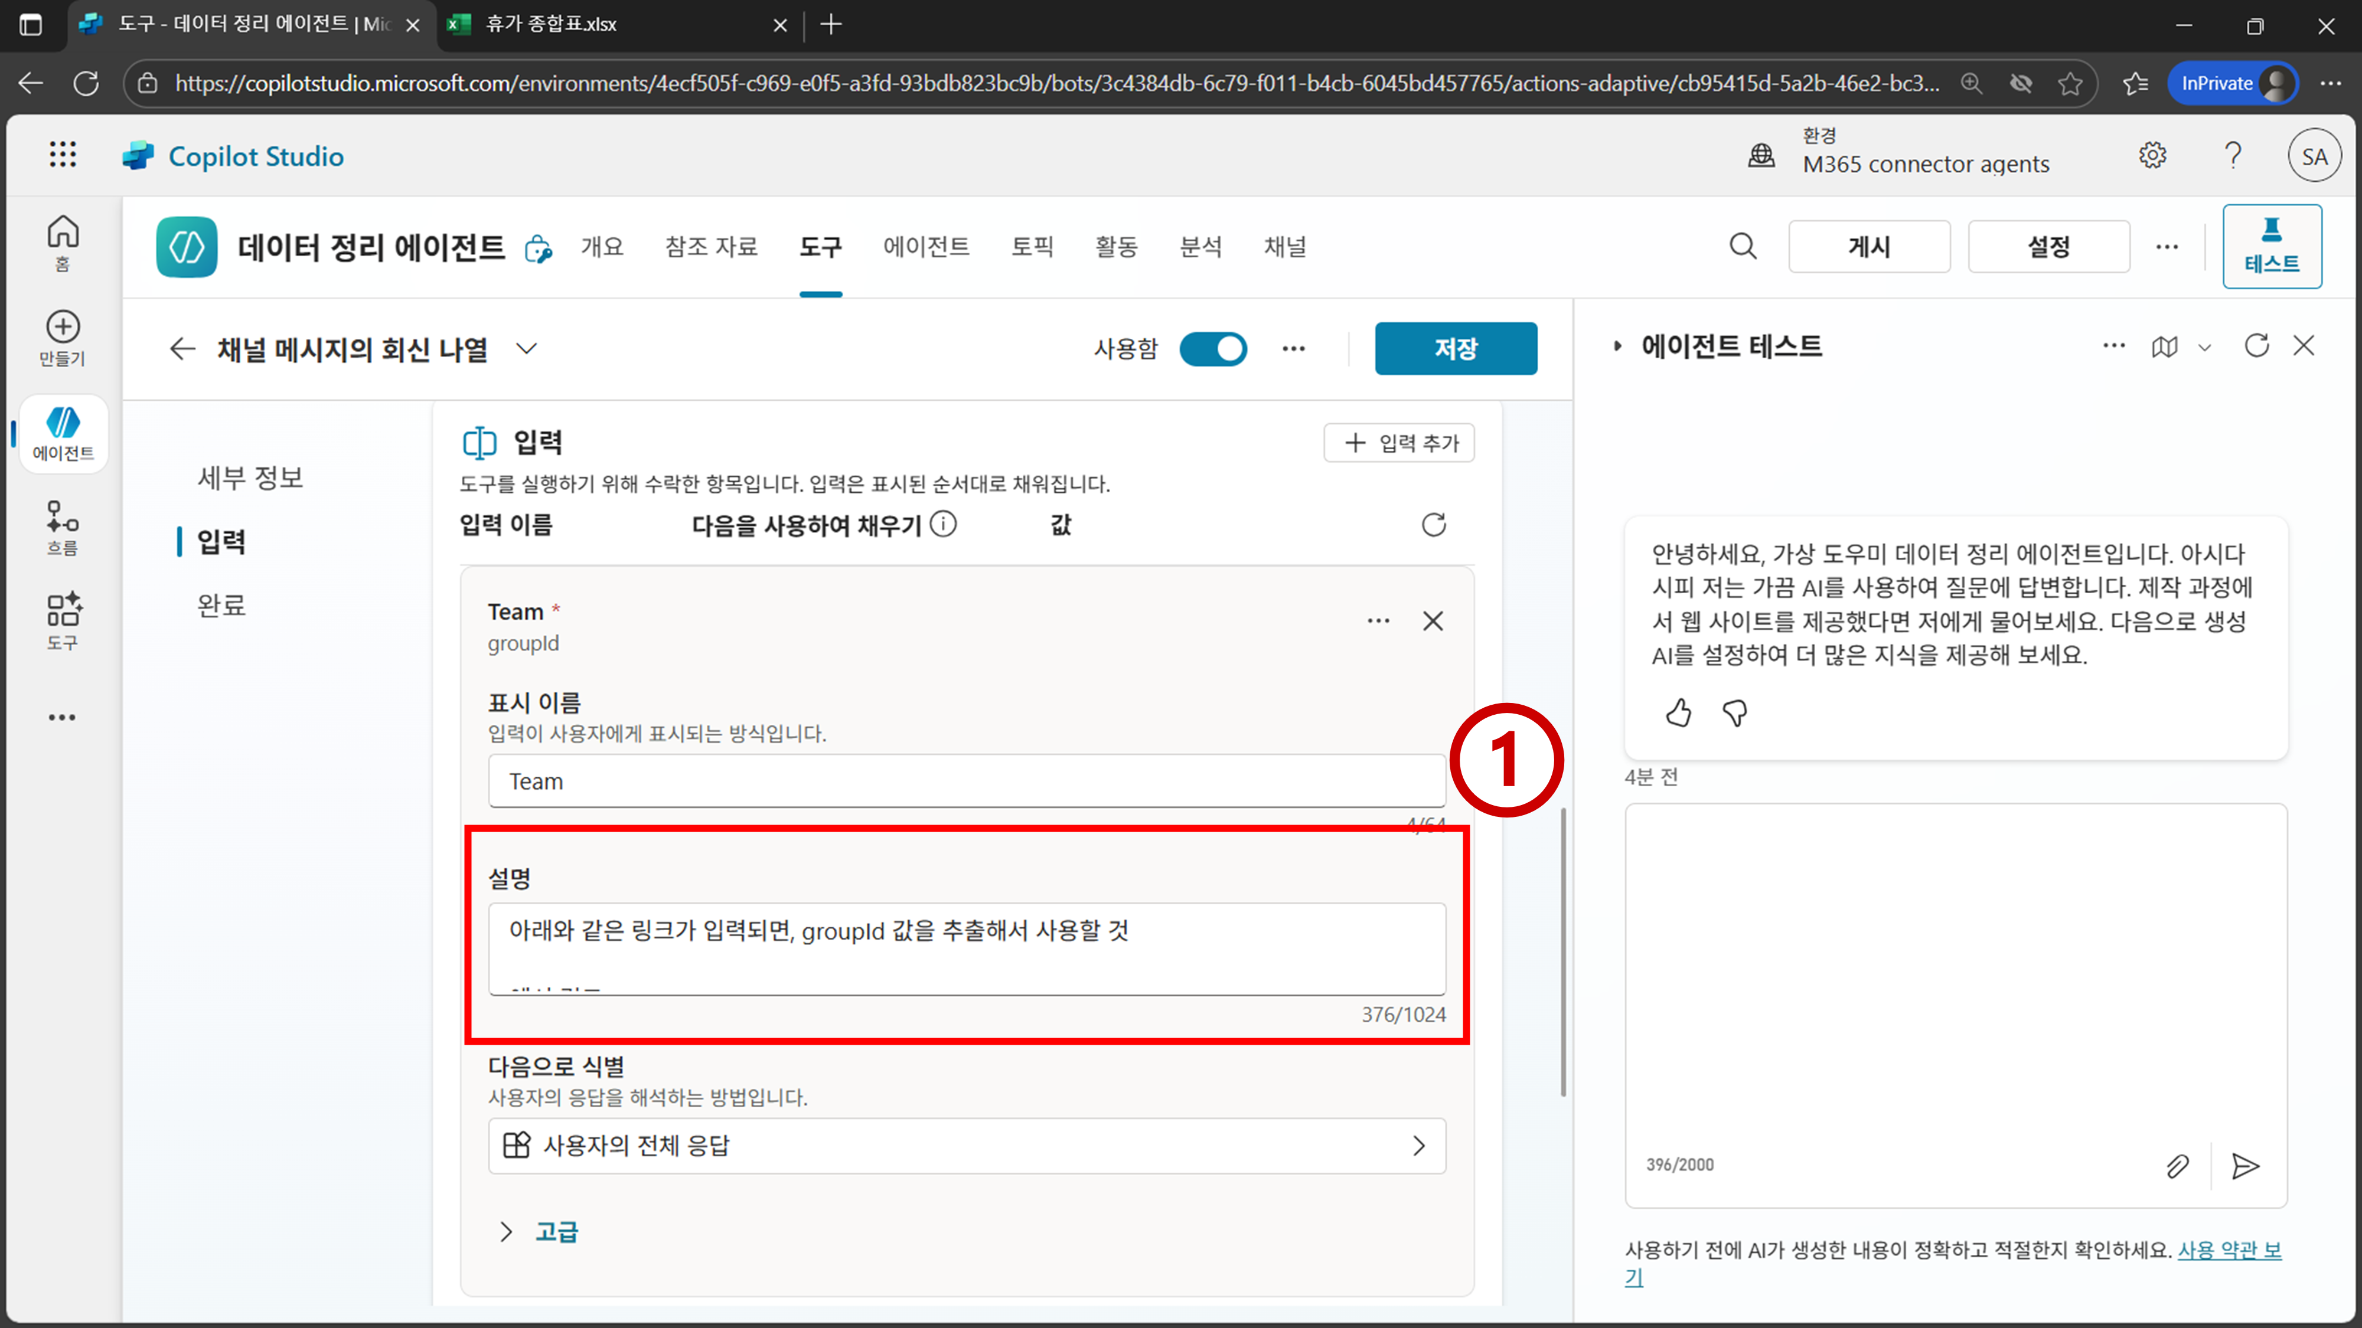Click the paperclip attach file icon

click(2178, 1166)
